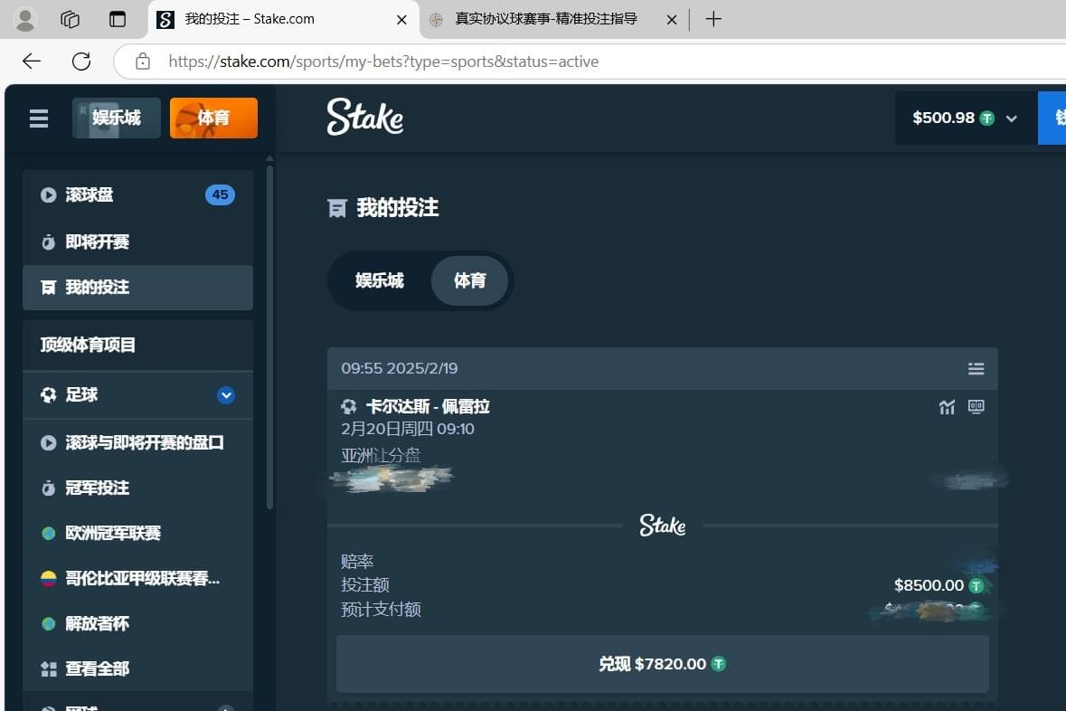Screen dimensions: 1066x711
Task: Click 顶级体育项目 sidebar heading
Action: point(88,345)
